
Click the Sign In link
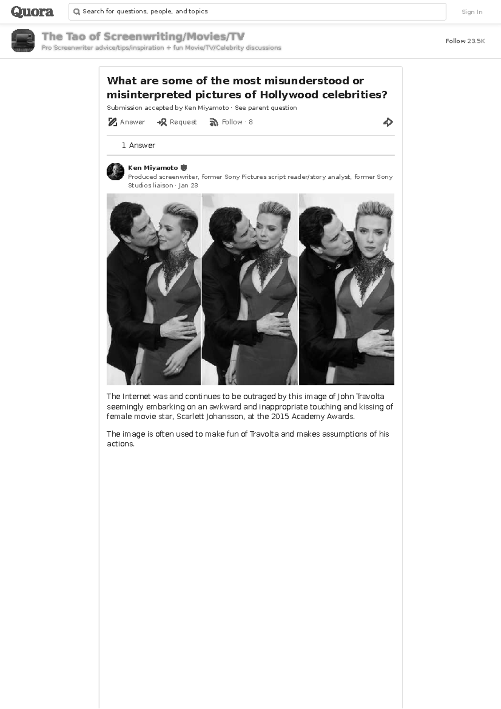click(x=472, y=12)
